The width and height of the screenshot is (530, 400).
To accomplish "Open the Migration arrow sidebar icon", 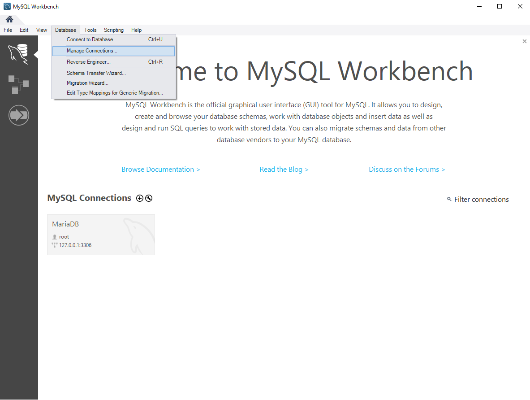I will point(18,115).
